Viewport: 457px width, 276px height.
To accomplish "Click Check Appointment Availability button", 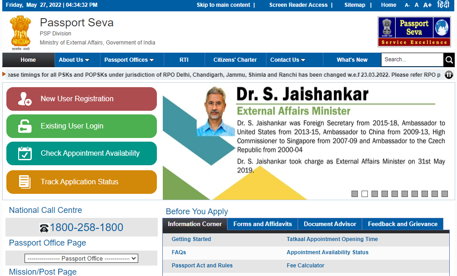I will point(81,153).
